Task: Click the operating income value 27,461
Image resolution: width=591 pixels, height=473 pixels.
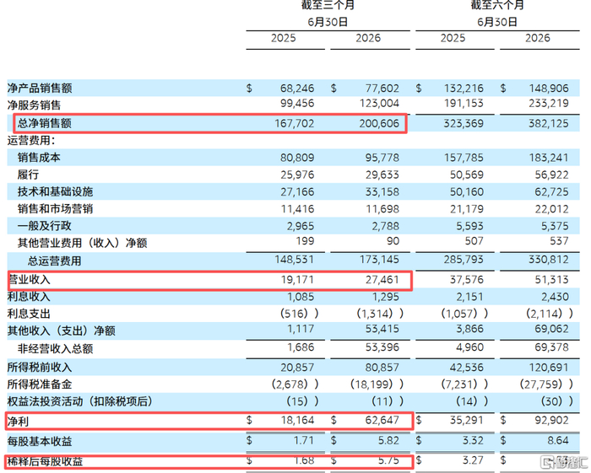Action: [382, 280]
